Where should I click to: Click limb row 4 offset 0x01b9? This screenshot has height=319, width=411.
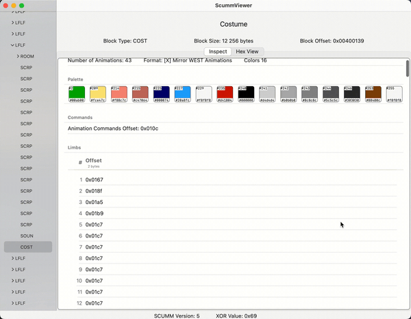click(x=95, y=214)
